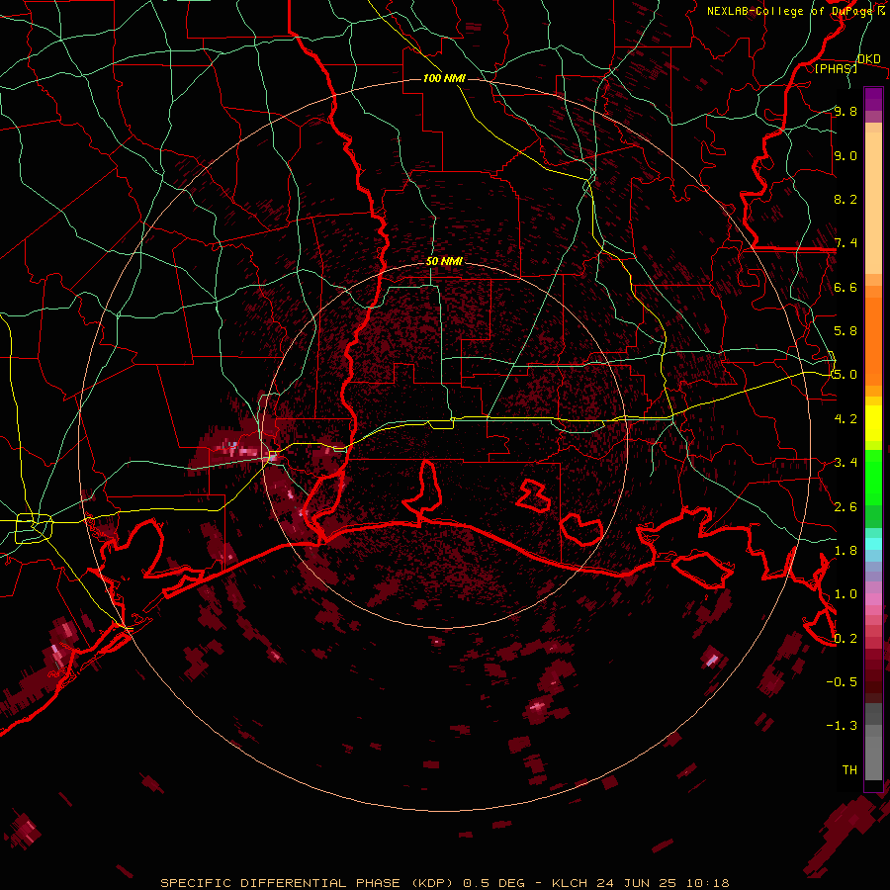Click the "NEXLAB-College of DuPage" credit text
The height and width of the screenshot is (890, 890).
pyautogui.click(x=790, y=11)
